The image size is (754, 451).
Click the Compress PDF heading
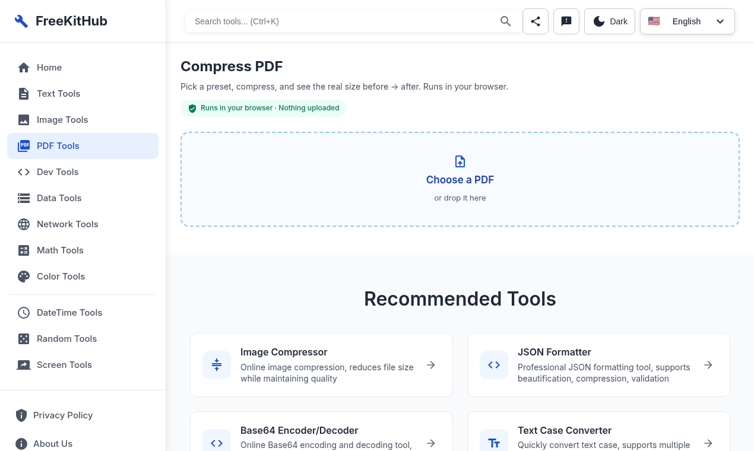tap(232, 66)
